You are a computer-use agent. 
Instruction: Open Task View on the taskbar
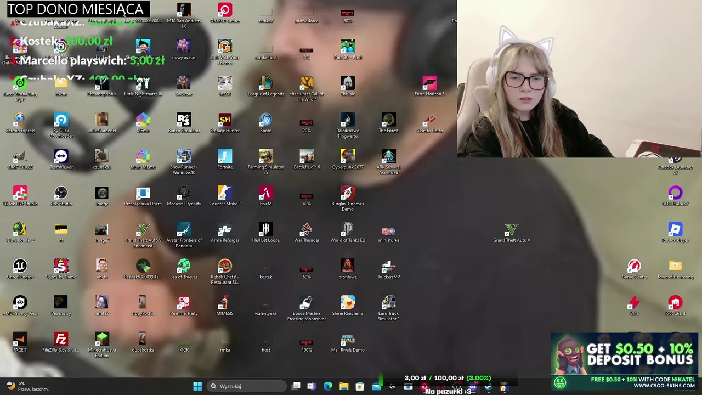click(296, 386)
